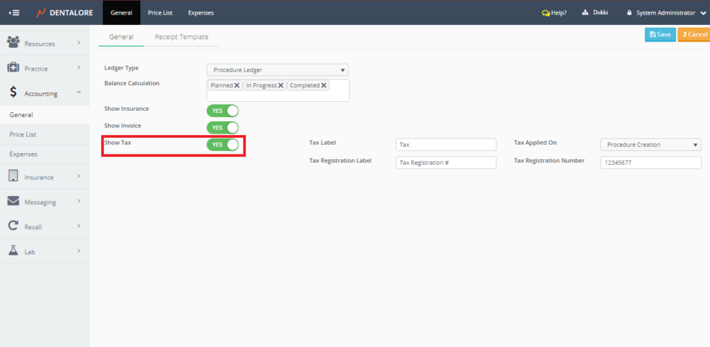Turn off the Show Invoice switch
710x347 pixels.
pos(223,127)
